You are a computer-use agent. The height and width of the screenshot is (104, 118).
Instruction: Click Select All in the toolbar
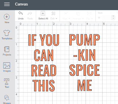pyautogui.click(x=43, y=16)
